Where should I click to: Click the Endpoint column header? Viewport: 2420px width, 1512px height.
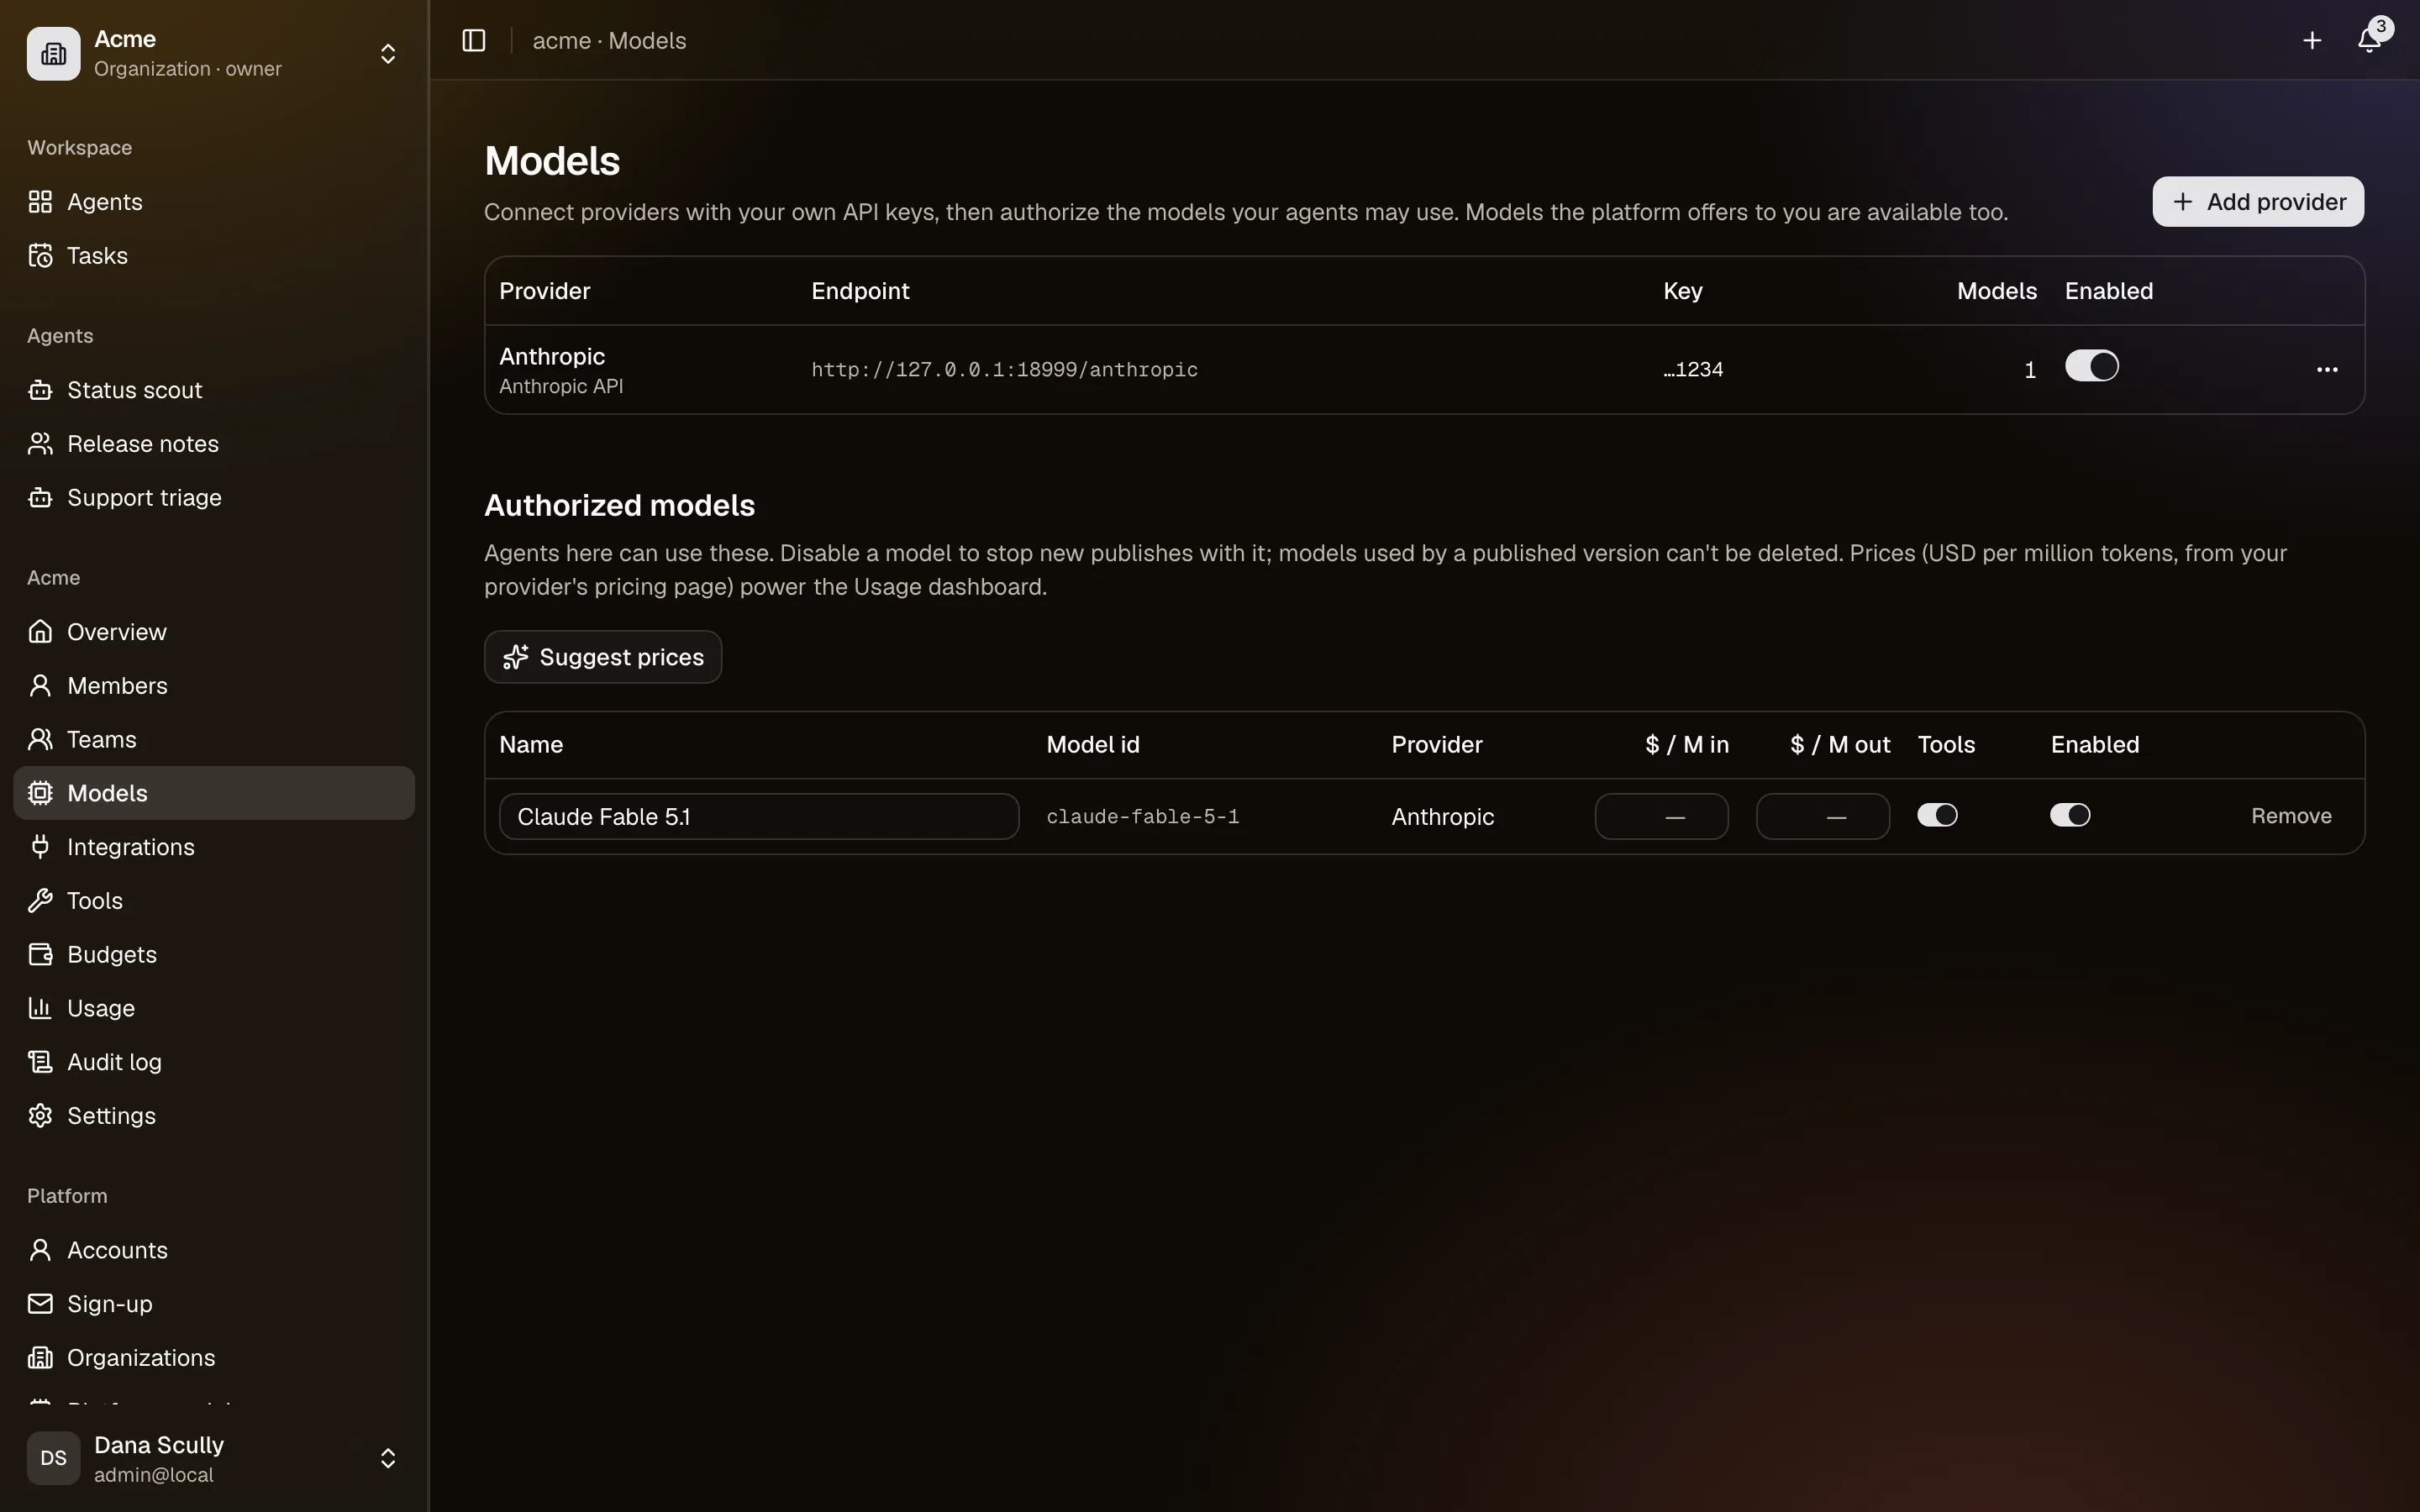860,291
